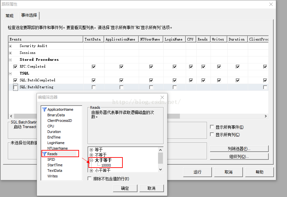Check 显示所有事件 to show all events
The height and width of the screenshot is (197, 287).
pyautogui.click(x=212, y=127)
